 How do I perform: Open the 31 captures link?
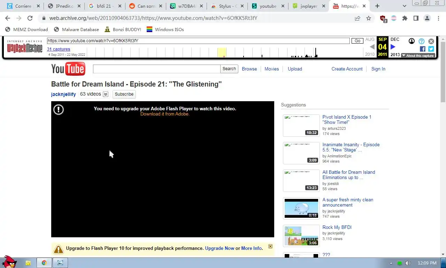tap(59, 49)
